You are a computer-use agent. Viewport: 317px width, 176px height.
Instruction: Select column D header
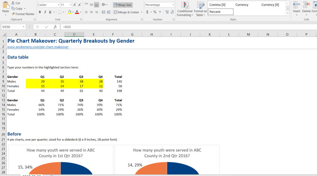point(74,34)
